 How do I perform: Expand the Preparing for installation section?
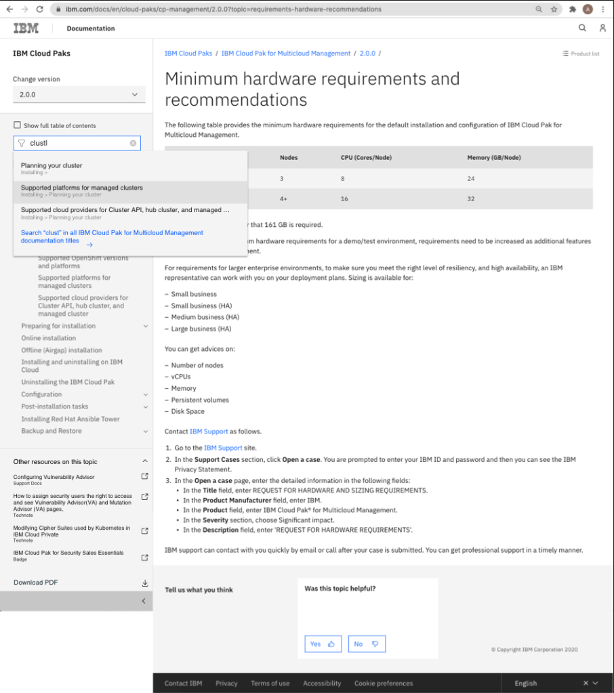146,327
